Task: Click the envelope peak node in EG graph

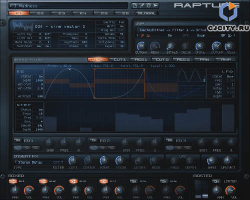Action: 69,68
